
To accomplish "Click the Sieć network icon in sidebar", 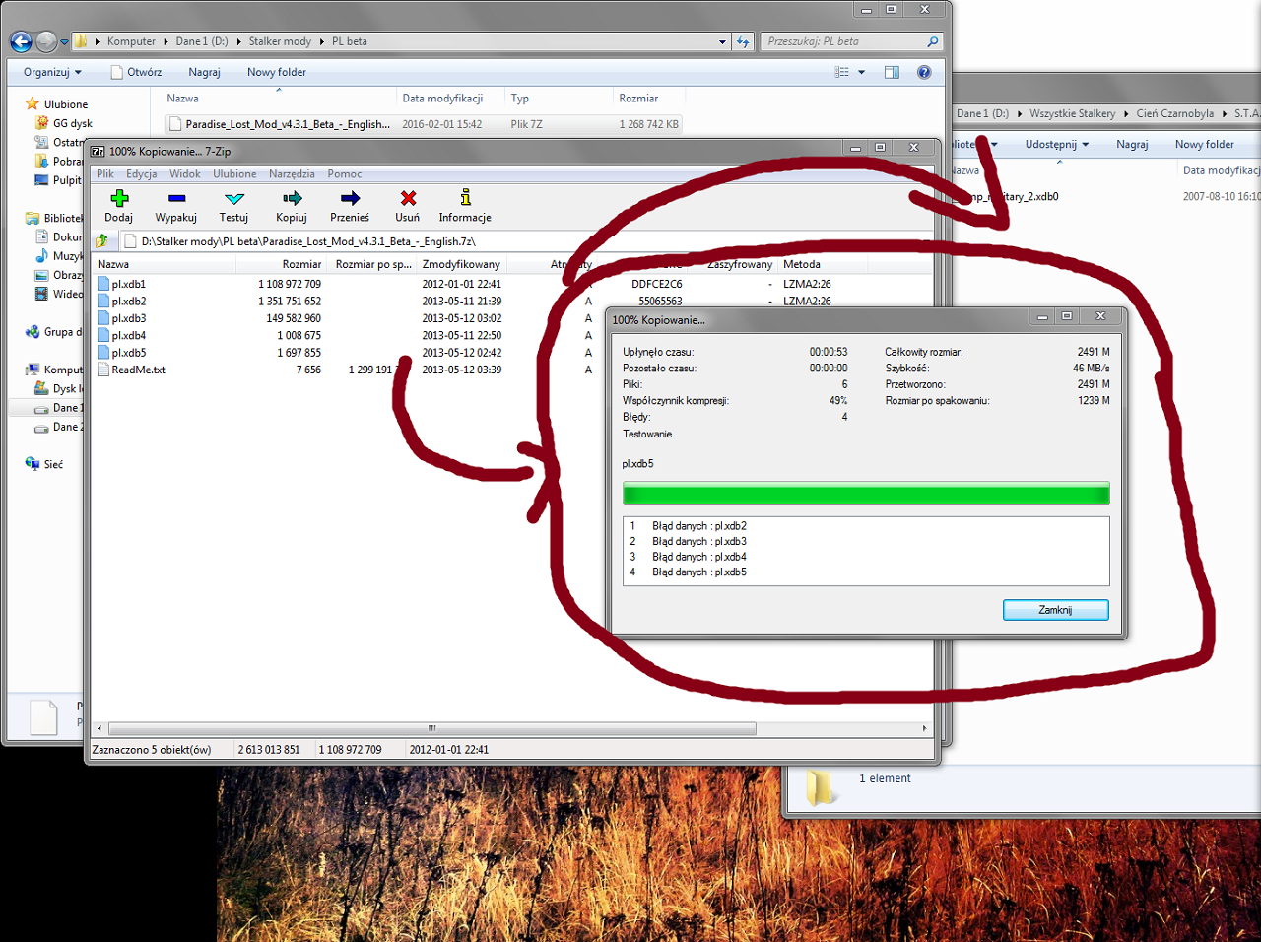I will pos(33,464).
